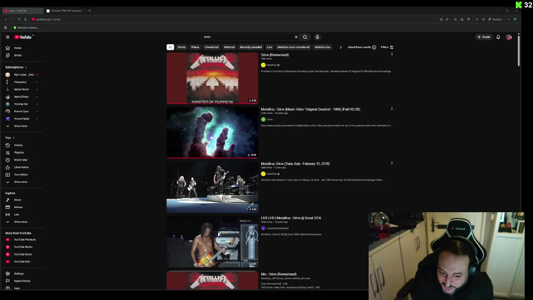Open the Orion (Remastered) video title
533x300 pixels.
tap(275, 55)
